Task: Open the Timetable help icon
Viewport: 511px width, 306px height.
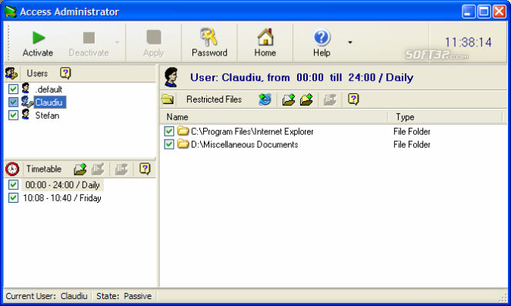Action: point(145,169)
